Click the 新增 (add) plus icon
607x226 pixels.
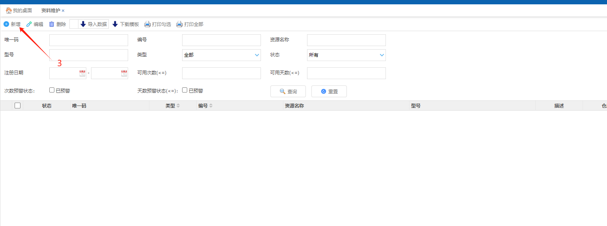tap(6, 24)
